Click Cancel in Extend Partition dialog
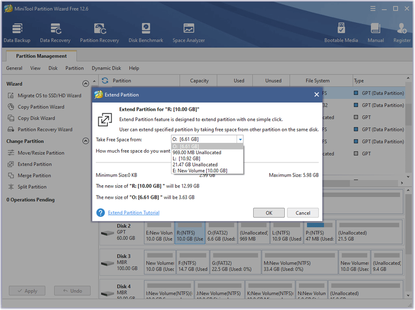Viewport: 415px width, 310px height. pos(303,213)
